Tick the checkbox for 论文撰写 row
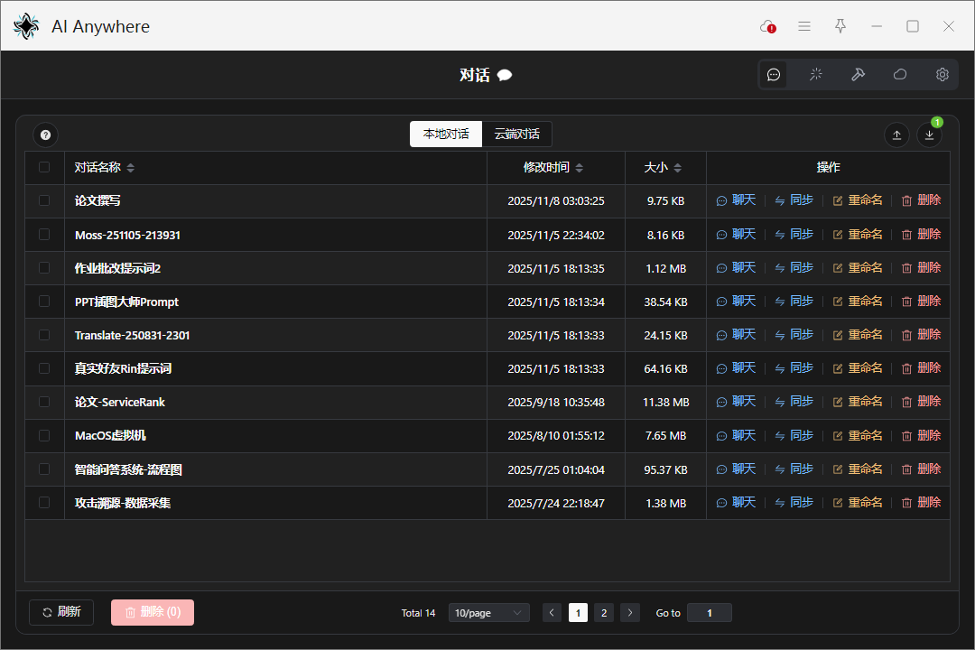Screen dimensions: 975x650 44,200
